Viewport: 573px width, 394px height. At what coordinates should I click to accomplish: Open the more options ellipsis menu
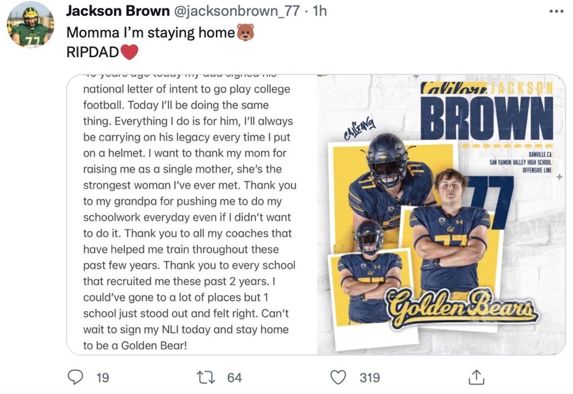coord(556,11)
